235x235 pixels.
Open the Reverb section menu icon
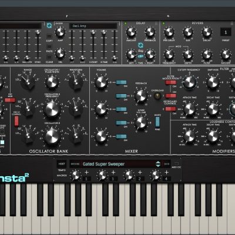coord(231,23)
